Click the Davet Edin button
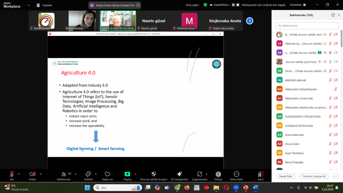 pyautogui.click(x=285, y=176)
